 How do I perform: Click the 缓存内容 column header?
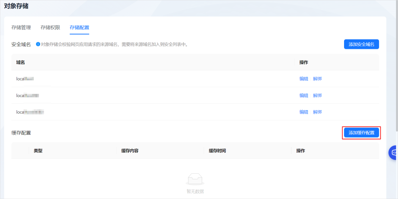(x=130, y=151)
